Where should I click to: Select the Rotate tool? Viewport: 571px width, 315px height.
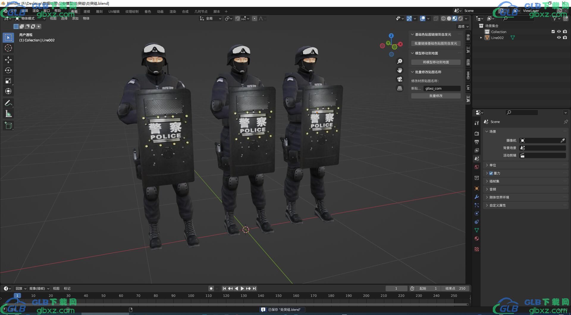pyautogui.click(x=8, y=70)
